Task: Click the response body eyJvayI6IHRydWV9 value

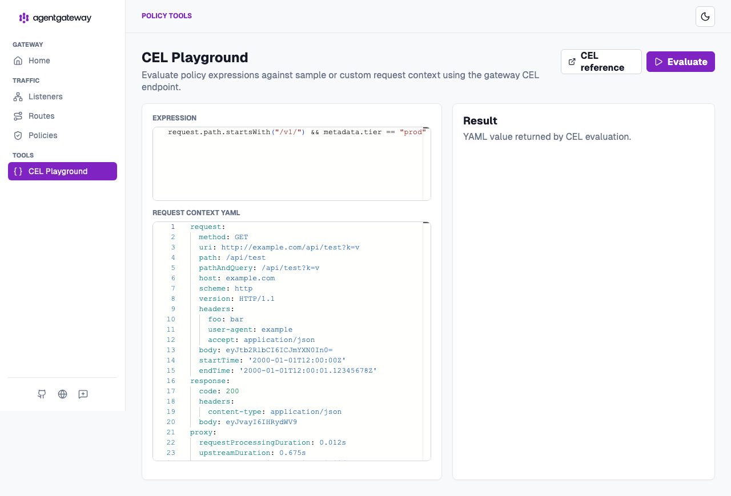Action: tap(262, 422)
